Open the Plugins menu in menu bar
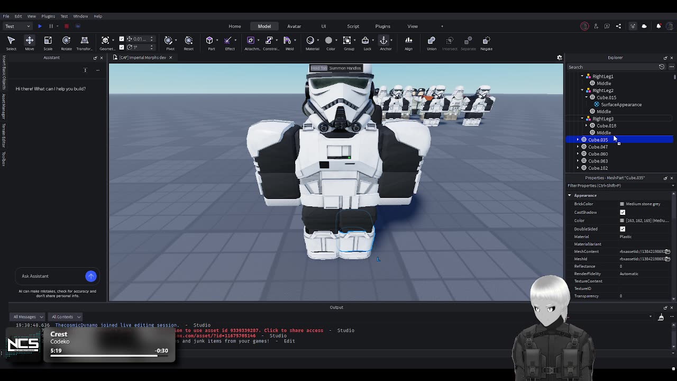Viewport: 677px width, 381px height. click(48, 16)
